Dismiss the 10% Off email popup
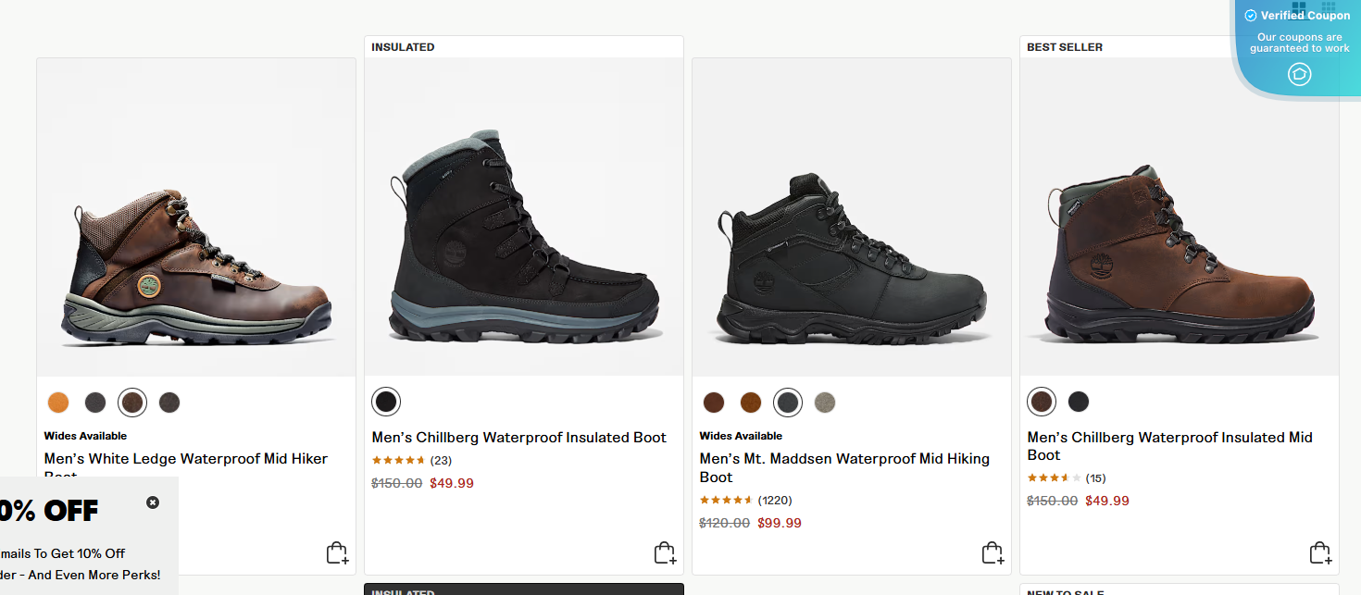 tap(152, 502)
